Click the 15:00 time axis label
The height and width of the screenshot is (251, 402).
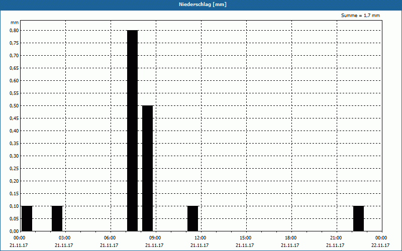(x=245, y=238)
